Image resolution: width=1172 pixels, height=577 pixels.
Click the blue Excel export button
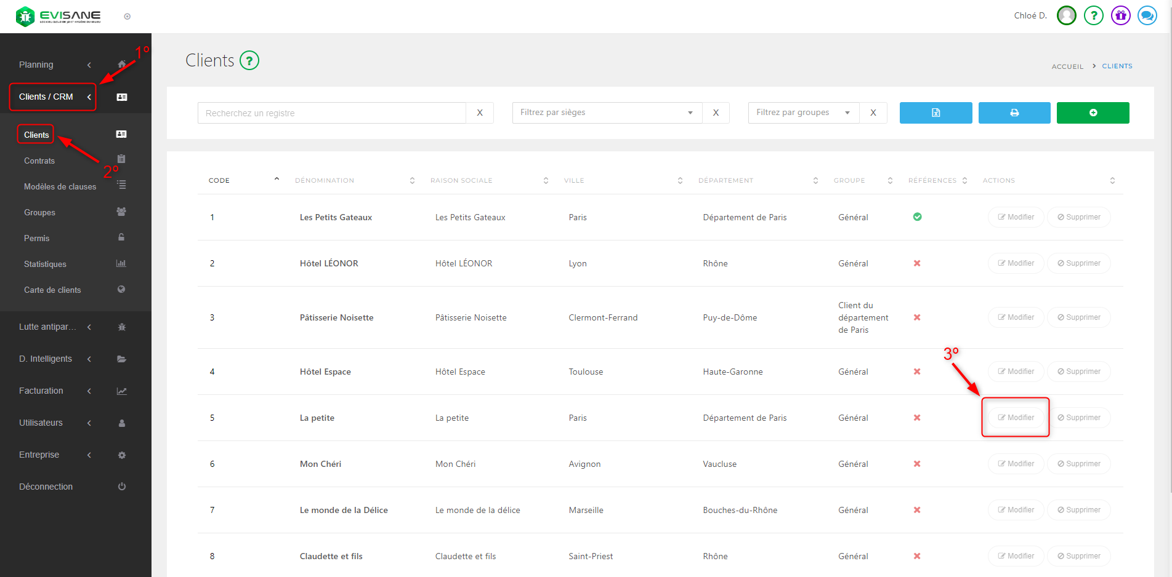[936, 113]
